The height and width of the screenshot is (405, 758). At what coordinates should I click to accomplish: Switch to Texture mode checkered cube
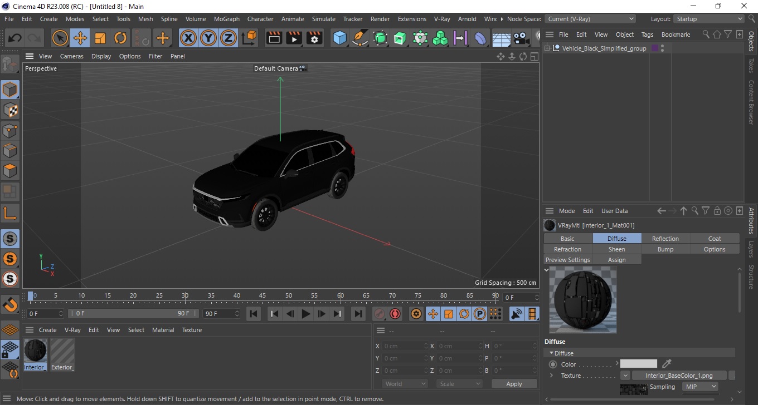(x=10, y=110)
